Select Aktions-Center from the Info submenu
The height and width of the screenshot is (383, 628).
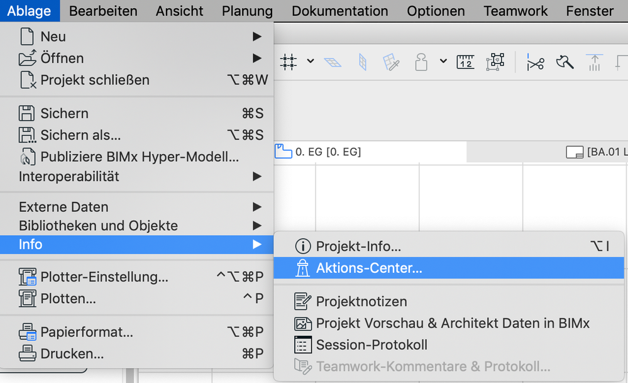[x=369, y=268]
